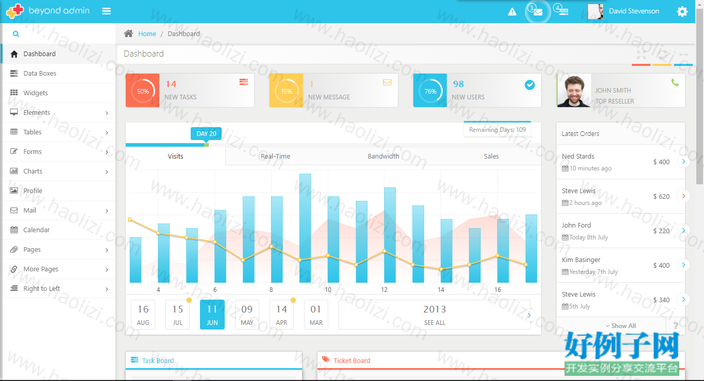The height and width of the screenshot is (381, 704).
Task: Expand the More Pages sidebar menu
Action: 59,269
